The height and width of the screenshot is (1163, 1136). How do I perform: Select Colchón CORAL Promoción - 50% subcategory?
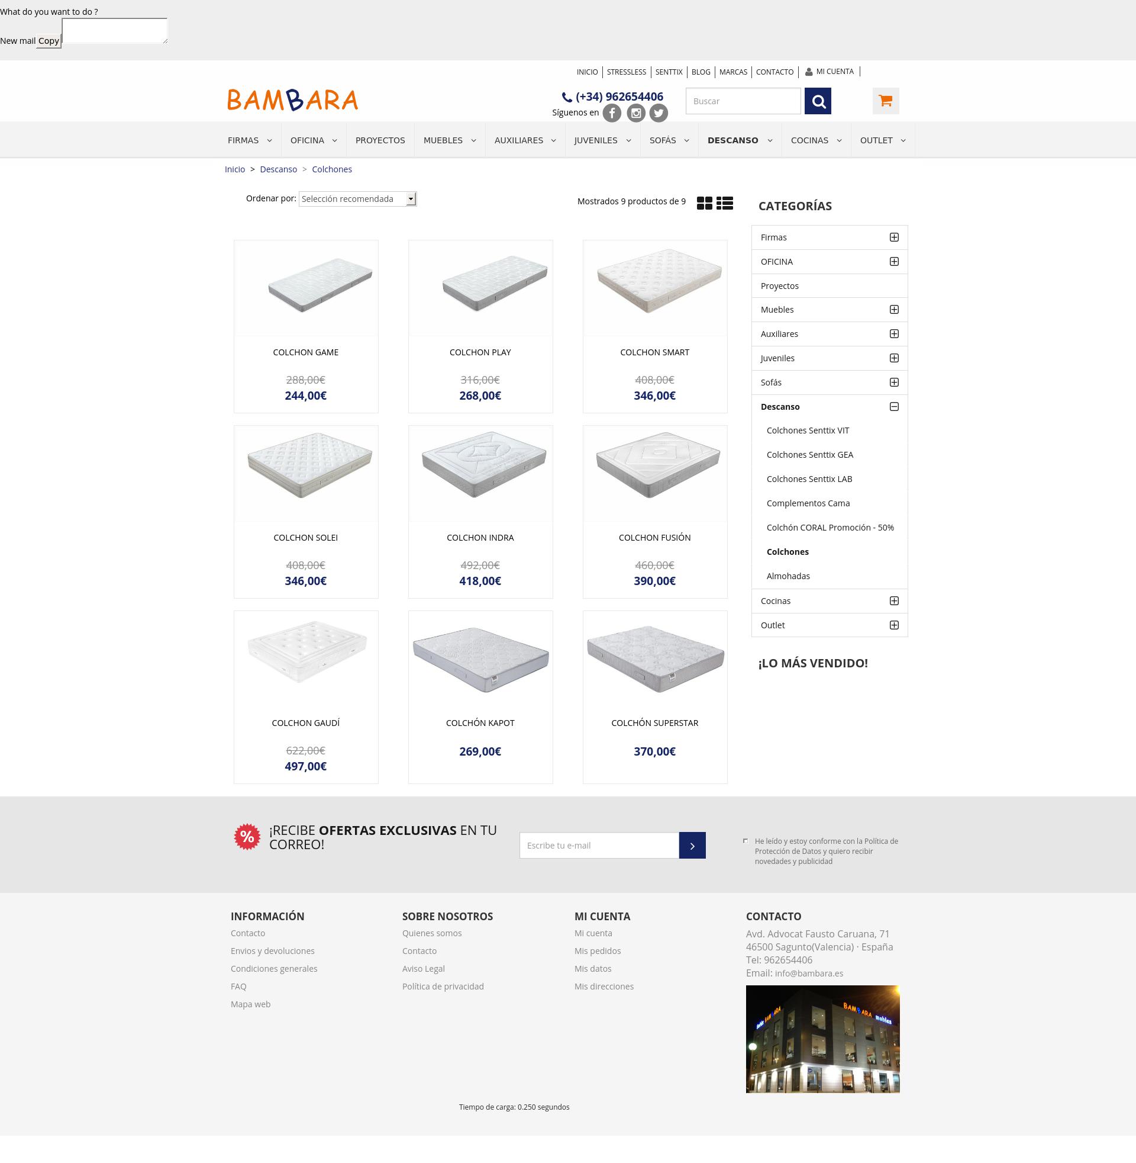click(830, 528)
